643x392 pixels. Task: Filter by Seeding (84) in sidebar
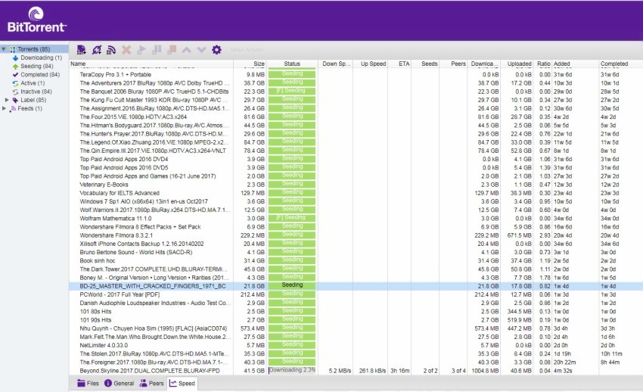[36, 67]
